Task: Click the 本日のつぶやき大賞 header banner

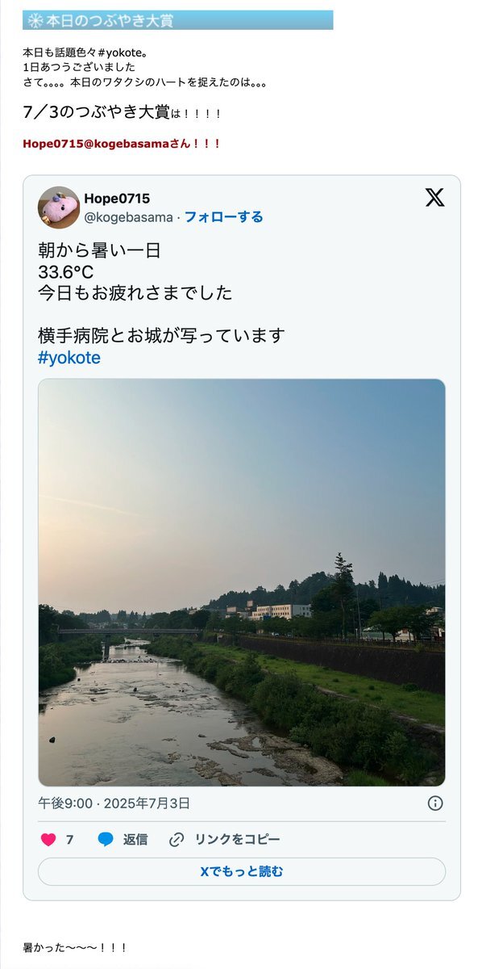Action: coord(178,20)
